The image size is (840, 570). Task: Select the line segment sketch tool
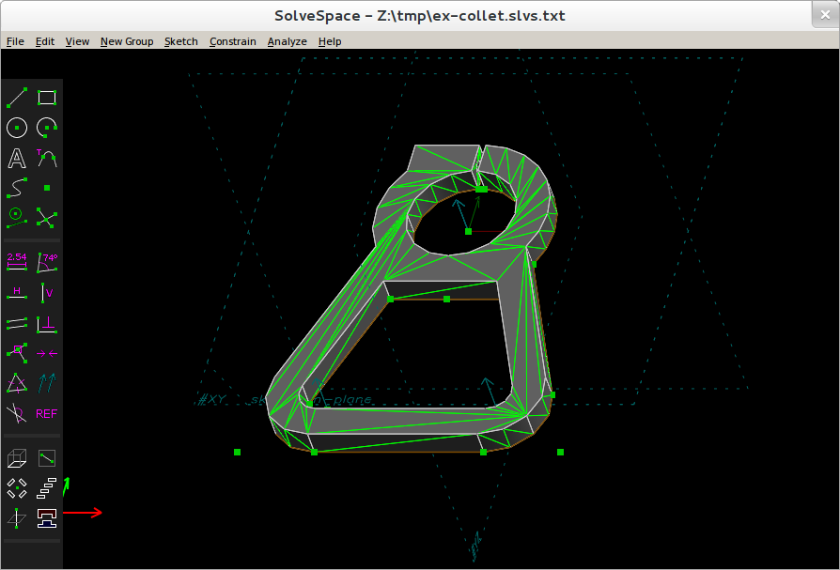point(17,98)
